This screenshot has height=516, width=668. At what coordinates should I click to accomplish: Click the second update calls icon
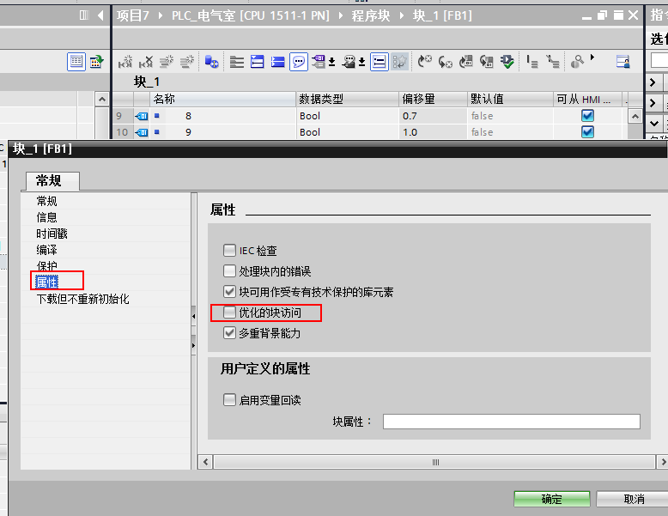click(x=486, y=62)
